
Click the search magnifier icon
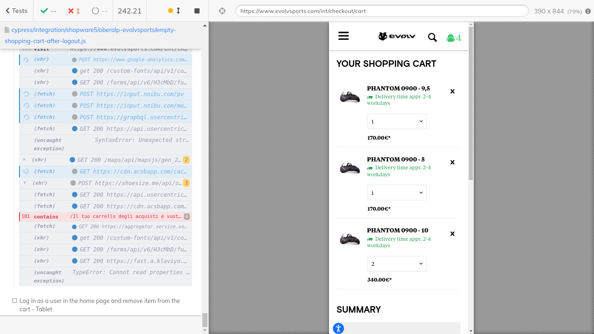(432, 38)
